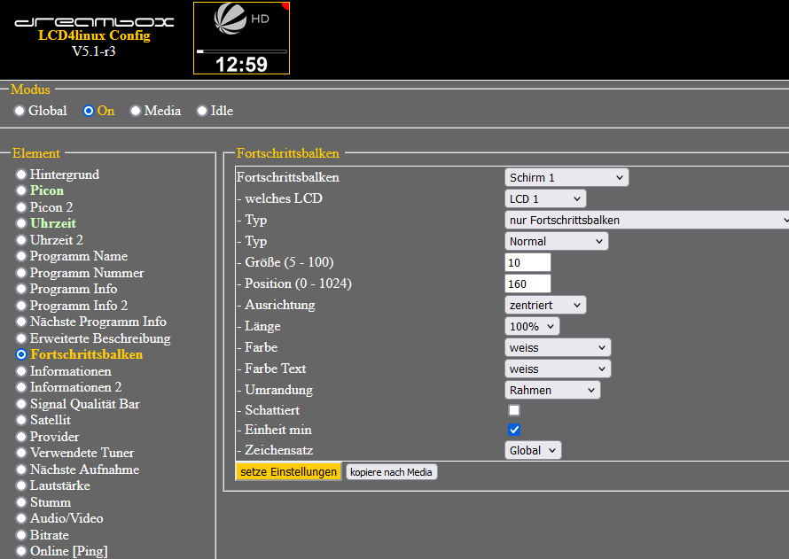Uncheck the Einheit min checkbox
This screenshot has height=559, width=789.
(514, 430)
